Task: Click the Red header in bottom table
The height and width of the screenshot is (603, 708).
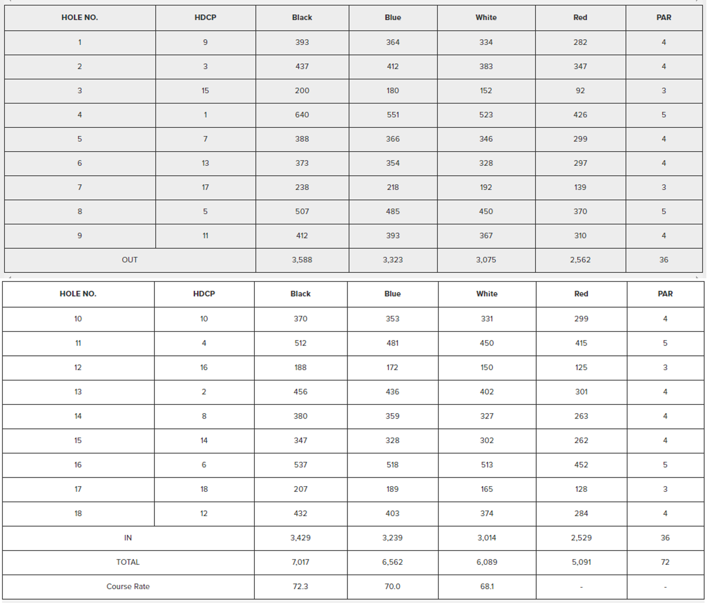Action: click(x=581, y=294)
